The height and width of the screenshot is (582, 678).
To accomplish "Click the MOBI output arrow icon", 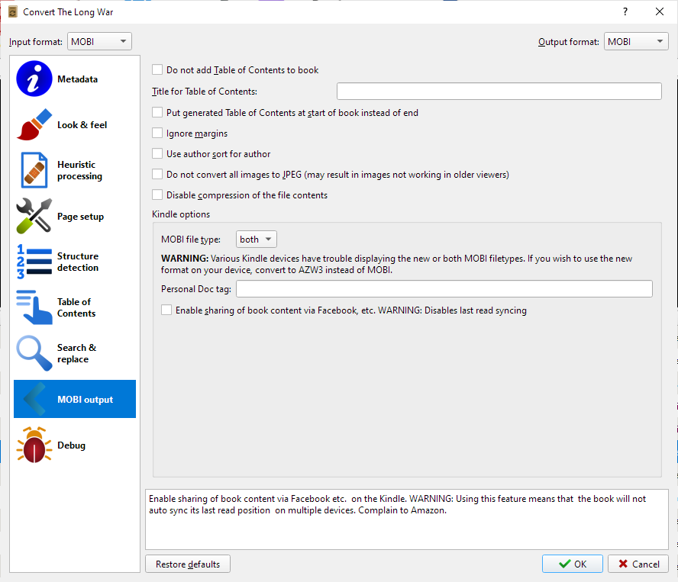I will tap(34, 399).
